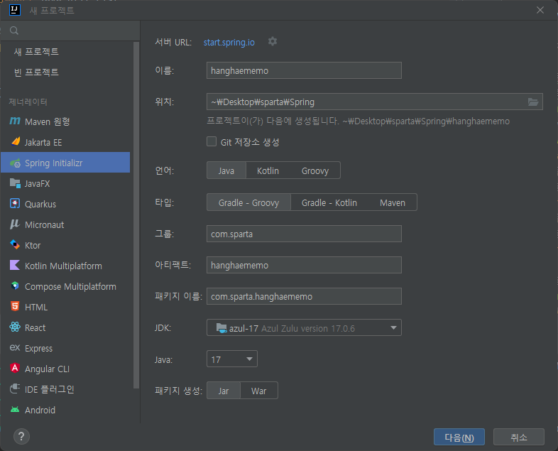
Task: Select the Ktor generator label
Action: pyautogui.click(x=33, y=246)
